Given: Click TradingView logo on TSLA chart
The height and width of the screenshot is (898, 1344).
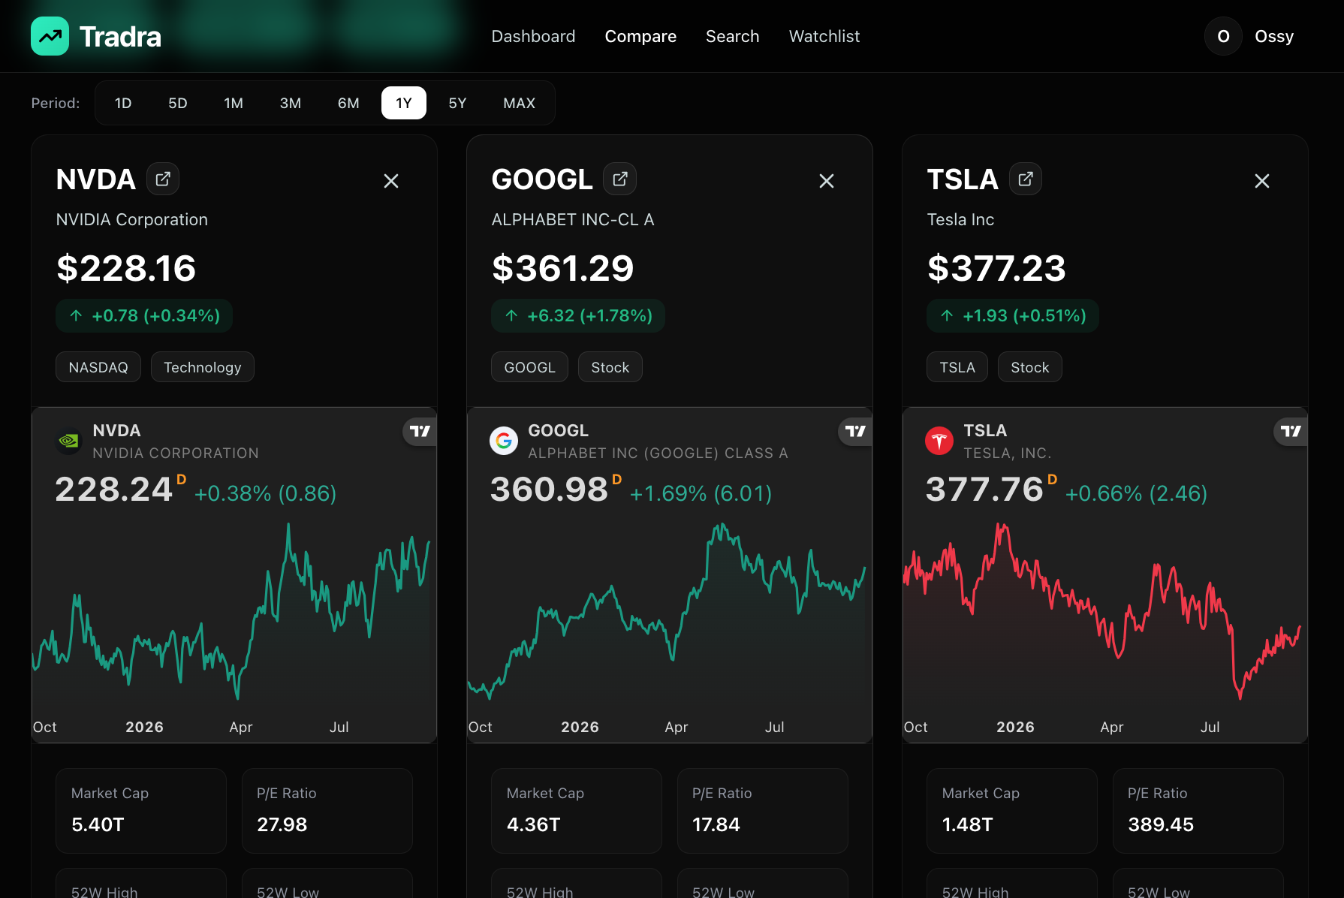Looking at the screenshot, I should [1291, 431].
